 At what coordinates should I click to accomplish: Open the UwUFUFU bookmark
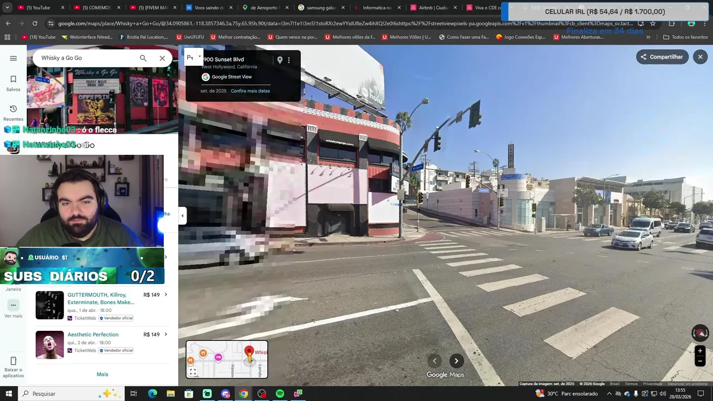(x=190, y=37)
